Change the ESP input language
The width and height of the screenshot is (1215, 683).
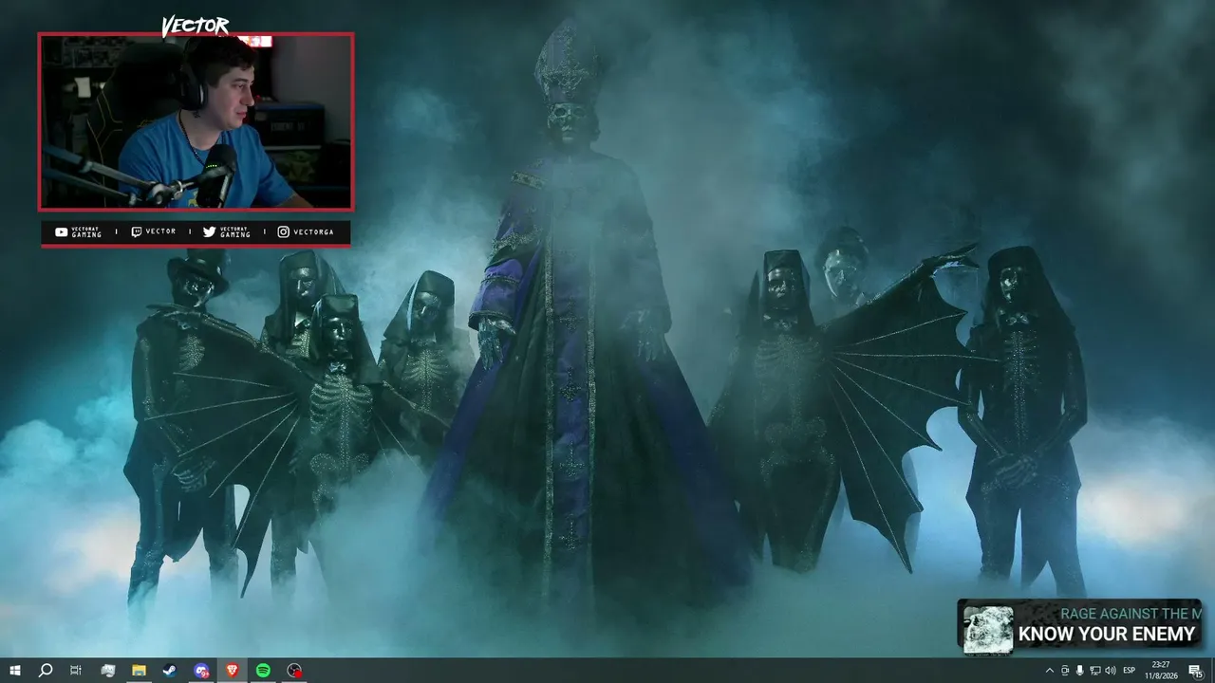tap(1130, 671)
